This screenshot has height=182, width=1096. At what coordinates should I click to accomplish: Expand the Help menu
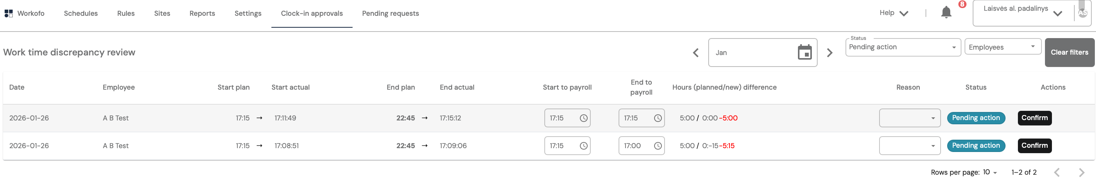click(x=893, y=13)
